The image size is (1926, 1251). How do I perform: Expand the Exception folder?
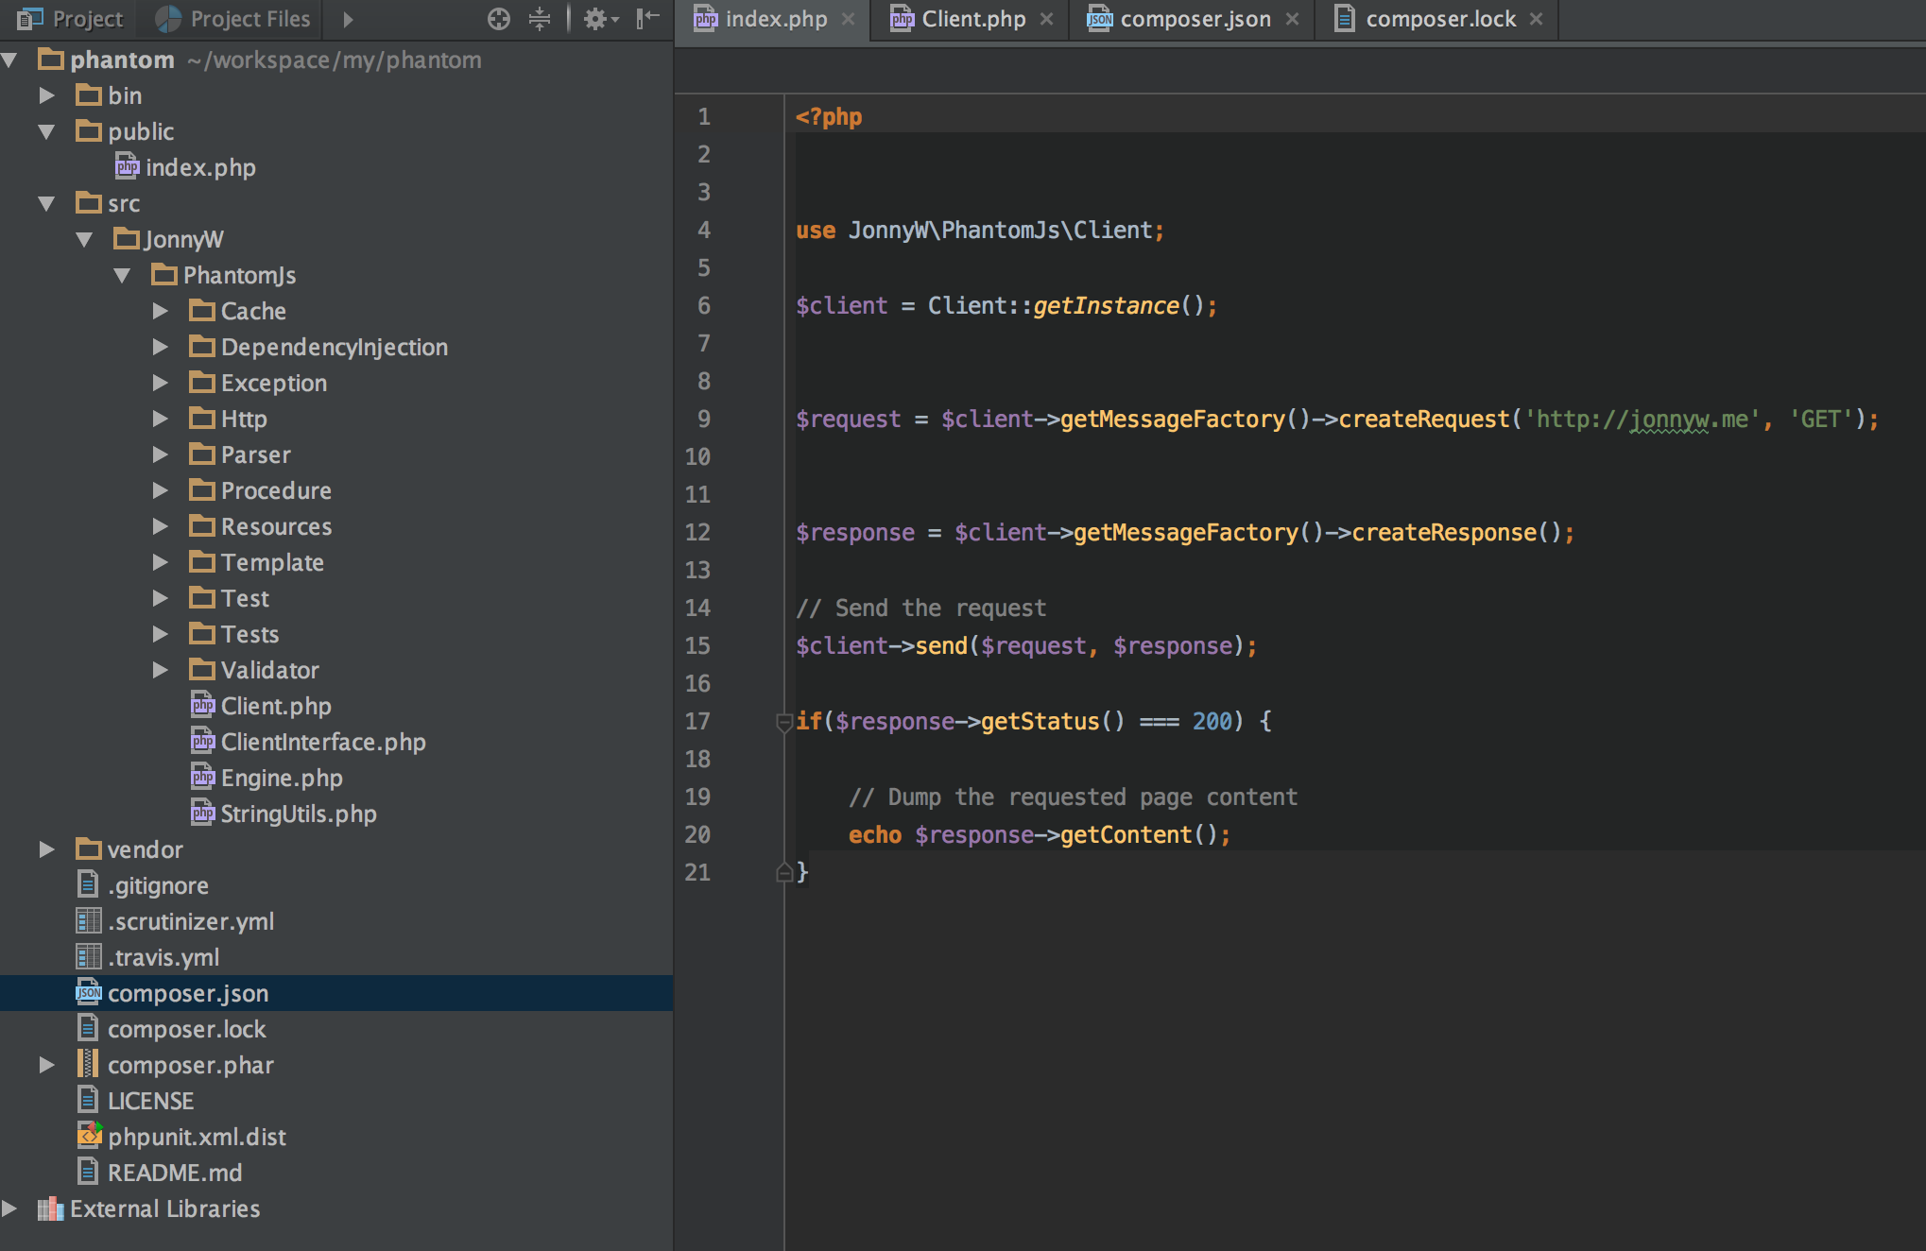pyautogui.click(x=160, y=383)
